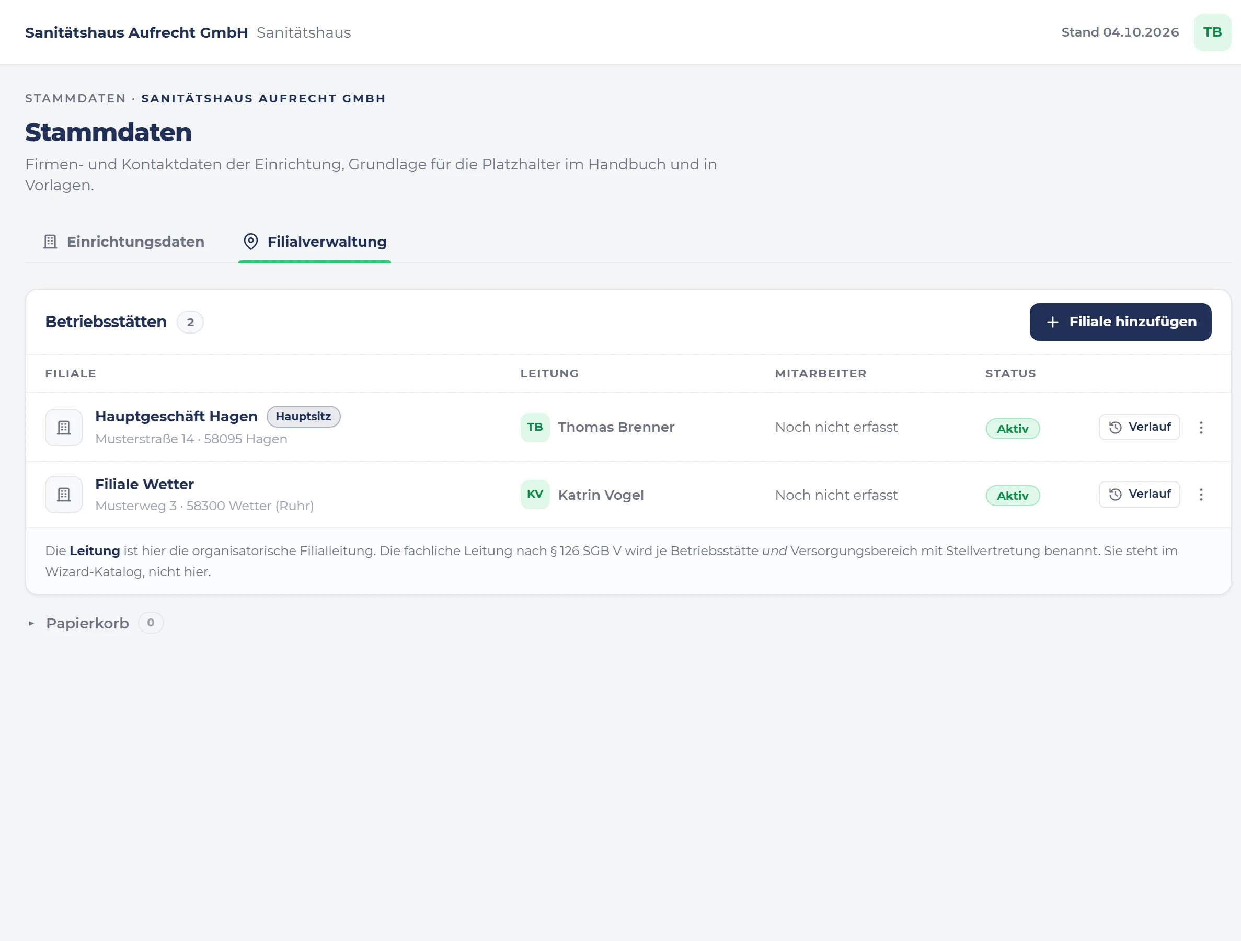Viewport: 1241px width, 941px height.
Task: Click the Filiale hinzufügen button
Action: [x=1120, y=322]
